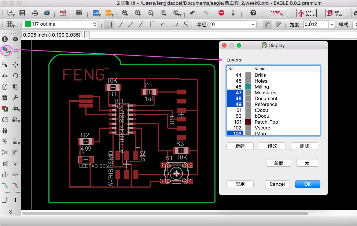Open the layer Display settings tool
This screenshot has height=226, width=357.
pyautogui.click(x=6, y=50)
